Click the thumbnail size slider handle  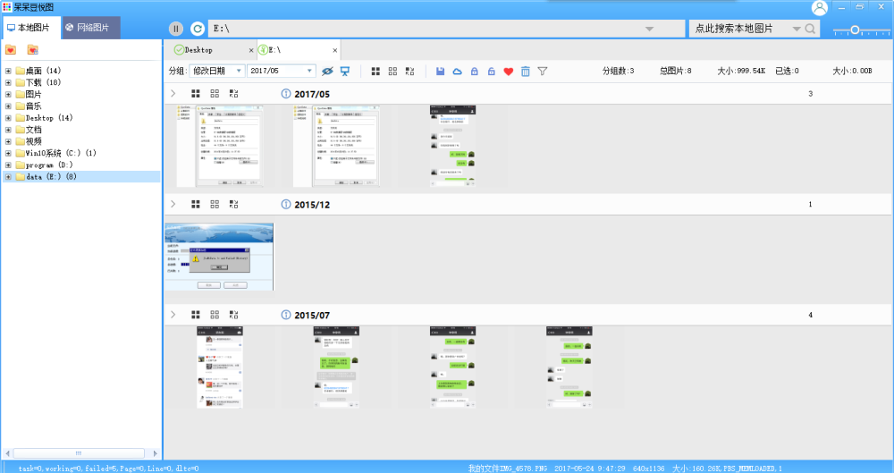(855, 30)
